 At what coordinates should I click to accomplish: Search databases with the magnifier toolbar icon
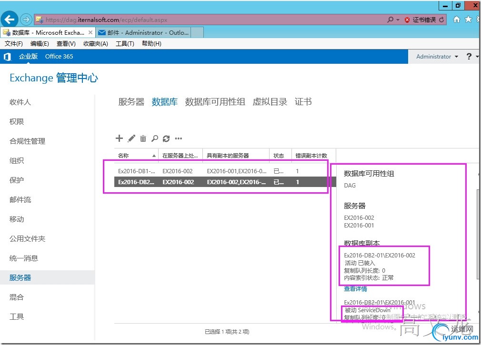[155, 138]
